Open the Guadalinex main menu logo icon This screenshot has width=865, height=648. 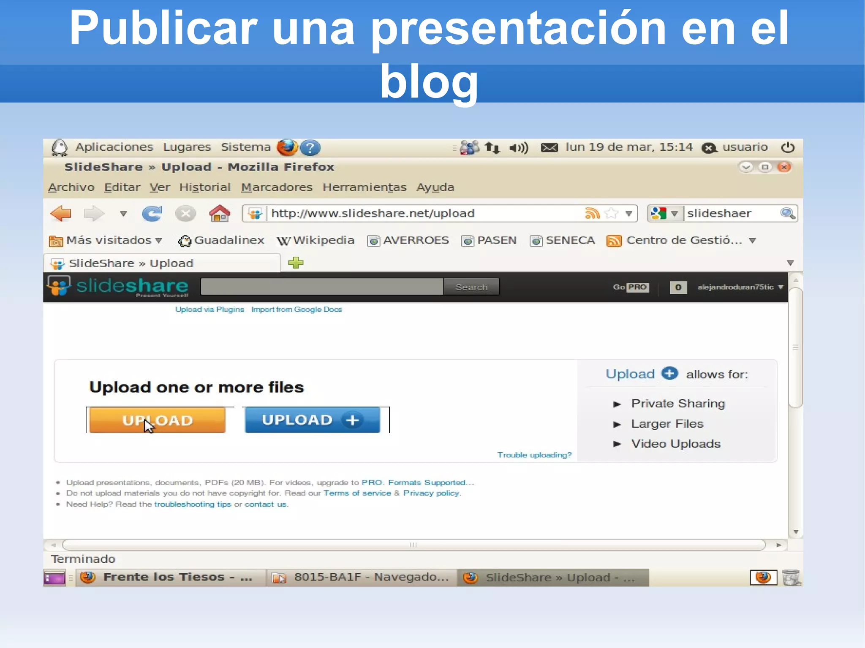tap(60, 147)
